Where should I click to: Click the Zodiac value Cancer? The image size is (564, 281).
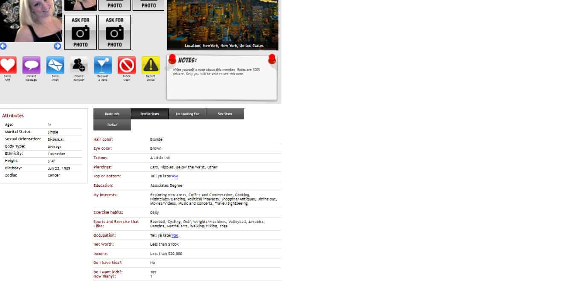pos(54,175)
